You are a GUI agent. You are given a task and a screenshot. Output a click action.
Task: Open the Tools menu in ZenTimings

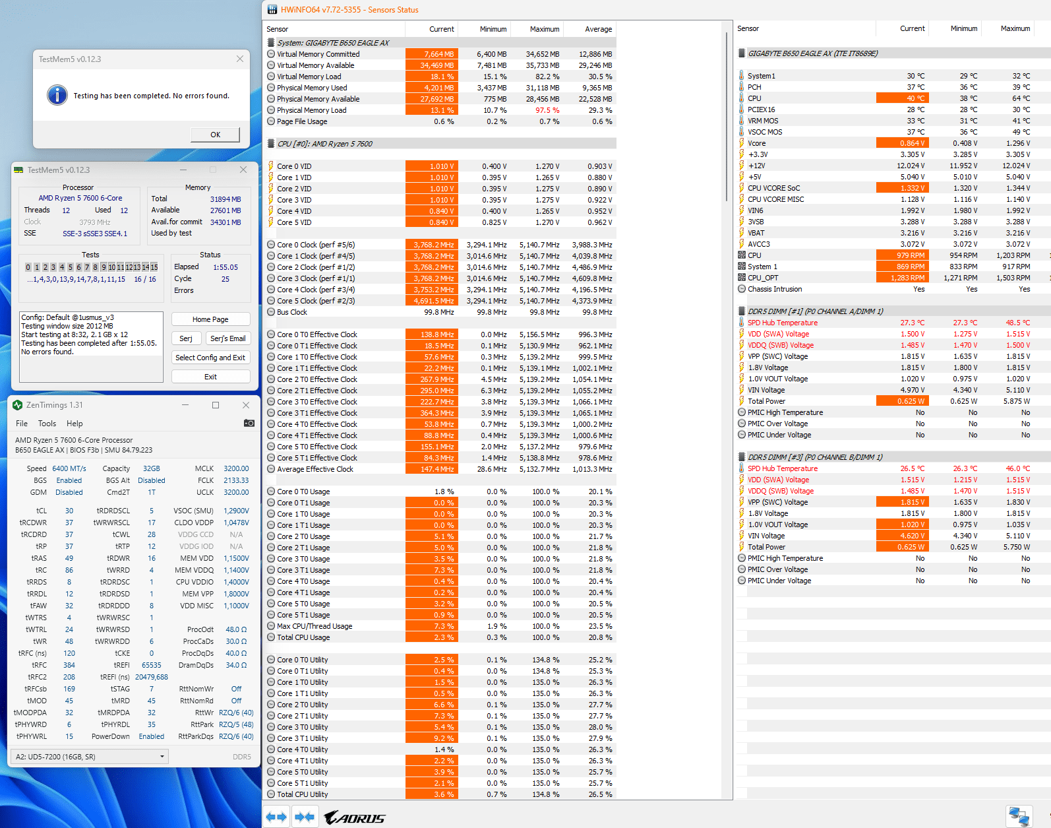47,424
